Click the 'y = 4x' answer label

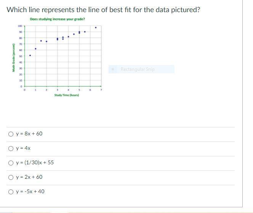[x=23, y=148]
